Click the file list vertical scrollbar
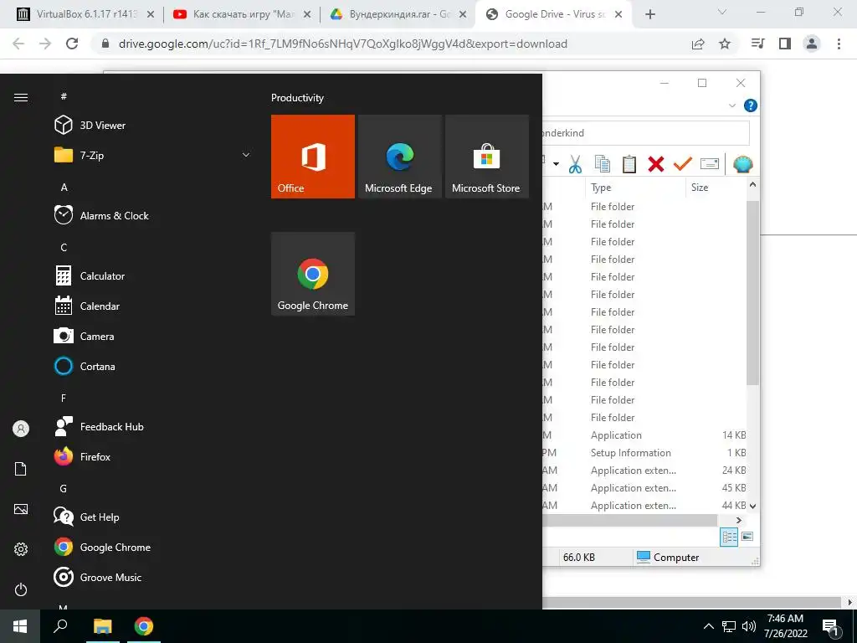 point(752,292)
